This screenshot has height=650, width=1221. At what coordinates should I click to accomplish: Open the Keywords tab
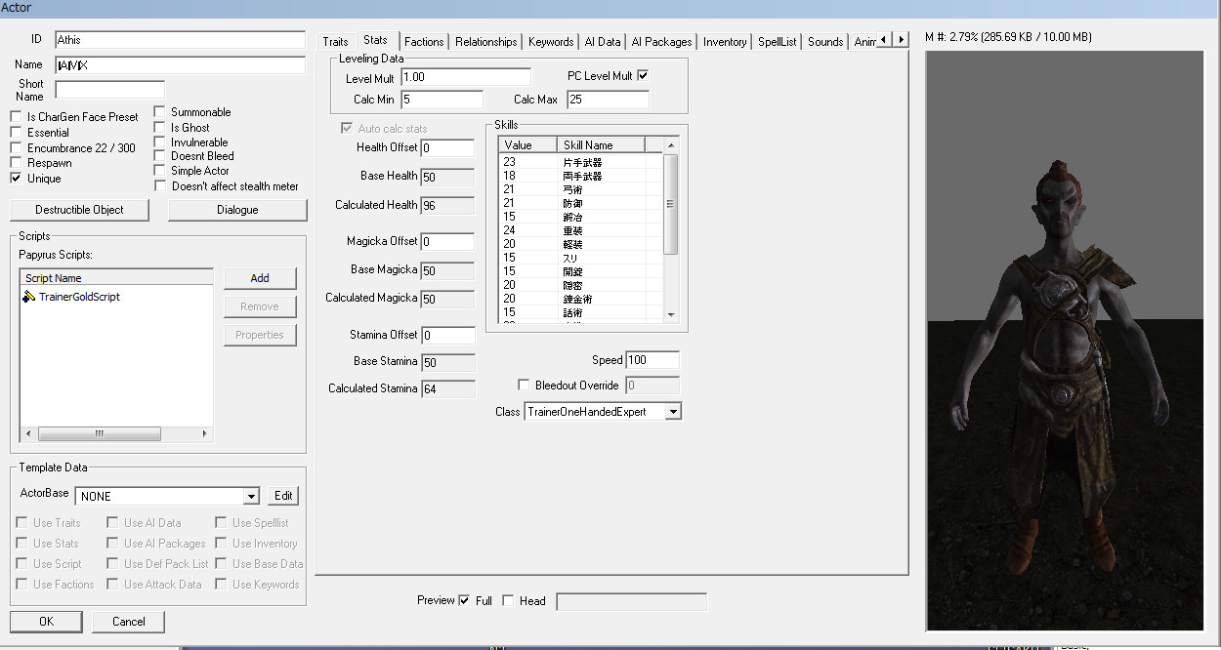point(551,42)
